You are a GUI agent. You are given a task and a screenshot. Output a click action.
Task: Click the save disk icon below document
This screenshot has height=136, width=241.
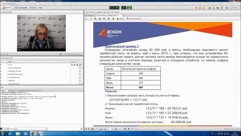point(92,129)
